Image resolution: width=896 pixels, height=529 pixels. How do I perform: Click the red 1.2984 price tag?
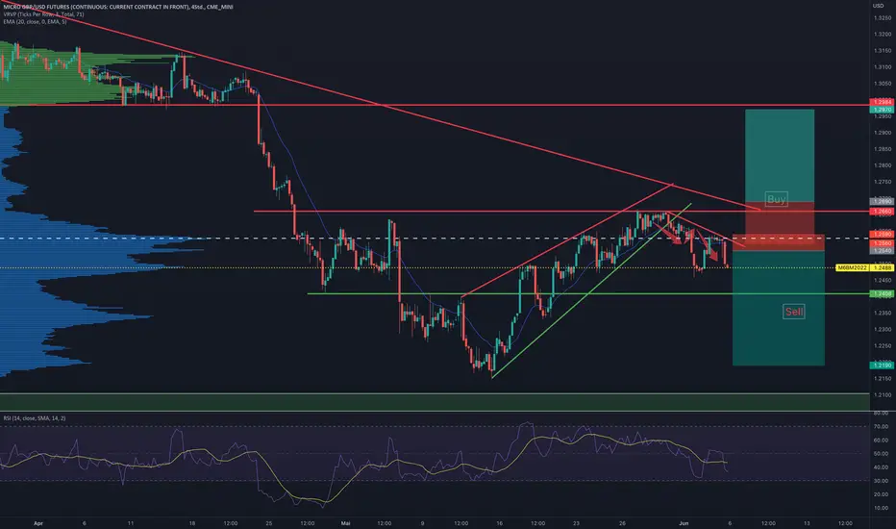881,102
